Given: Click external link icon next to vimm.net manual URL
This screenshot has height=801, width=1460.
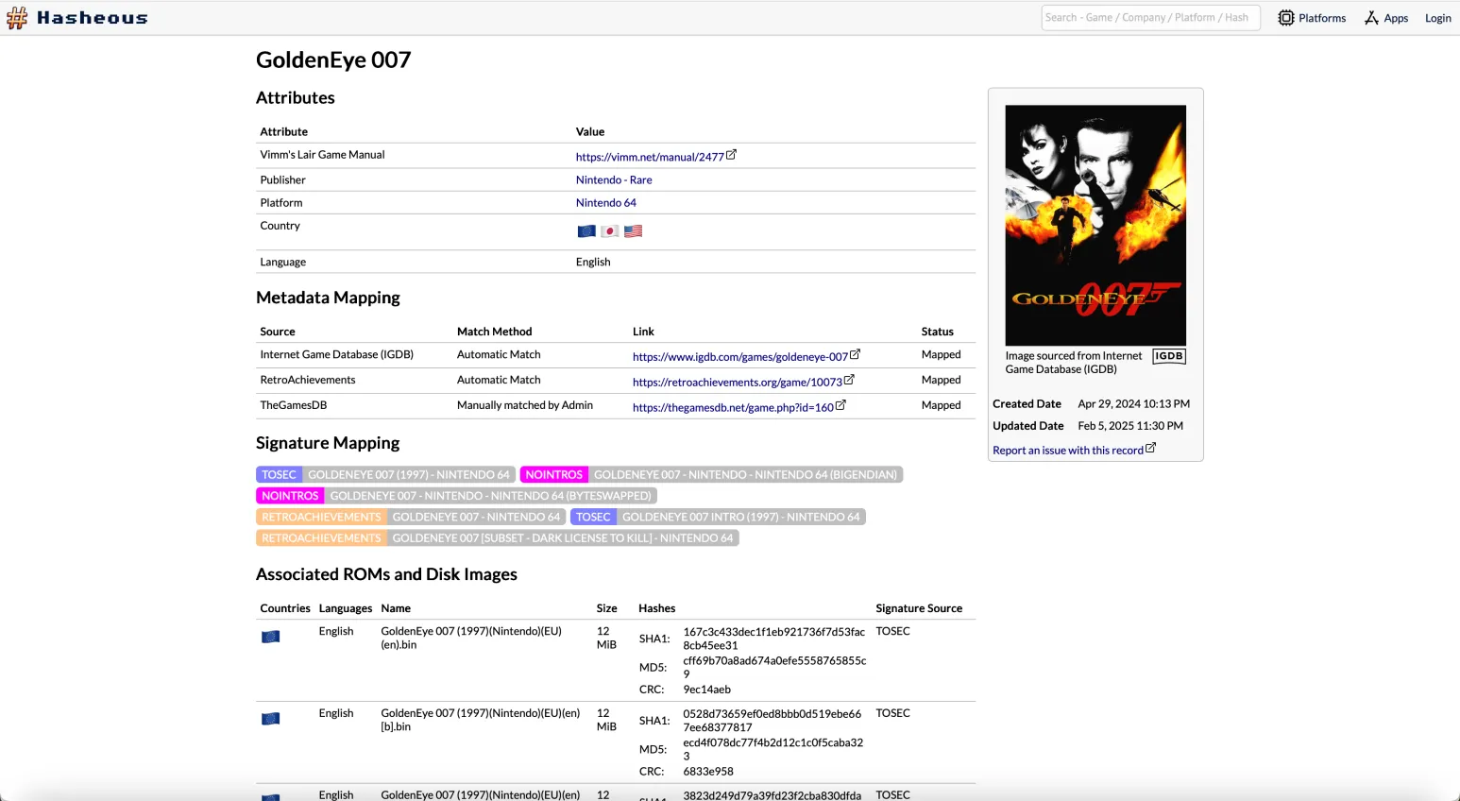Looking at the screenshot, I should point(731,155).
